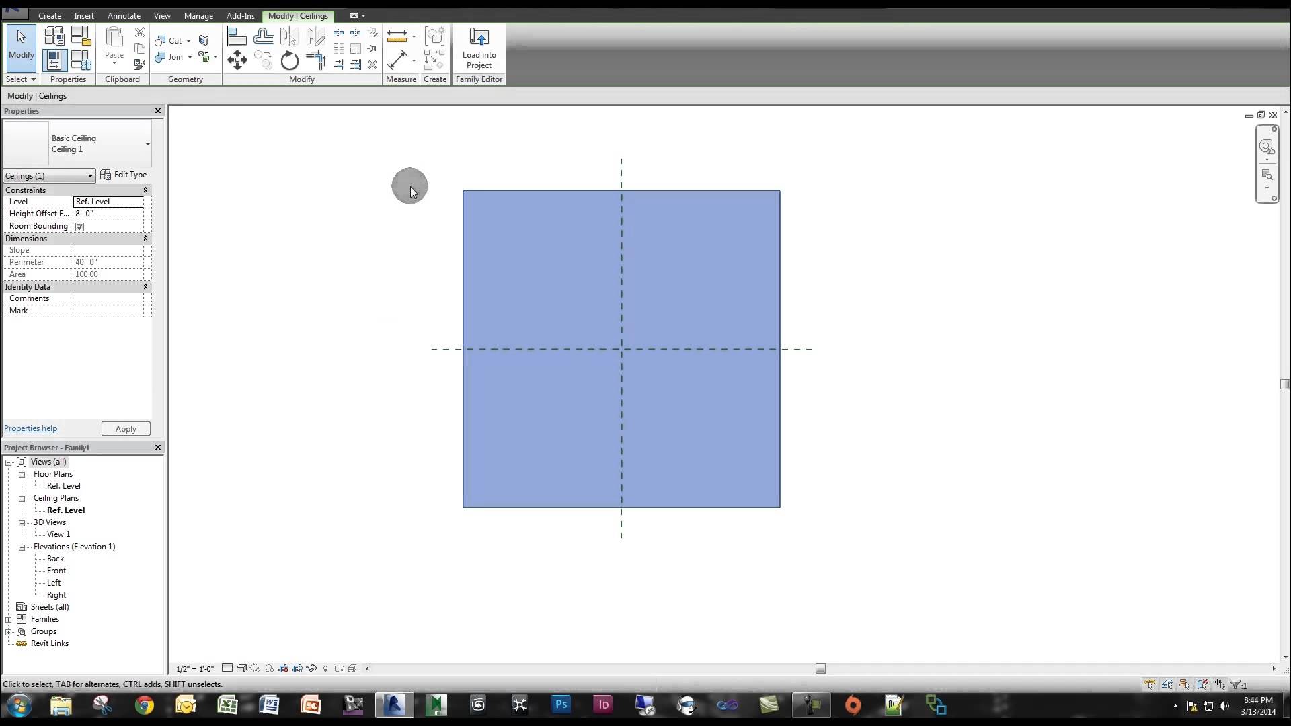Screen dimensions: 1291x726
Task: Click the Cut to Clipboard scissors icon
Action: [x=140, y=32]
